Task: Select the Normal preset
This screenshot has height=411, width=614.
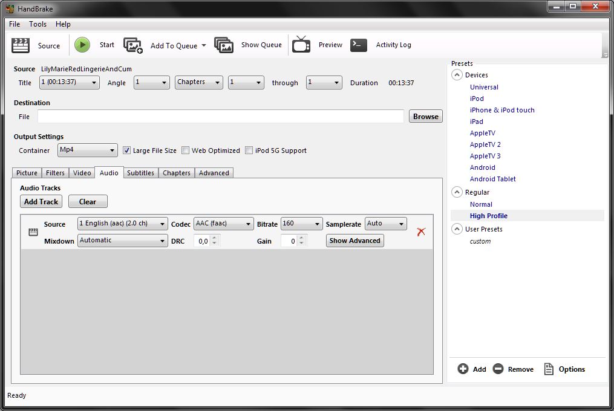Action: point(481,204)
